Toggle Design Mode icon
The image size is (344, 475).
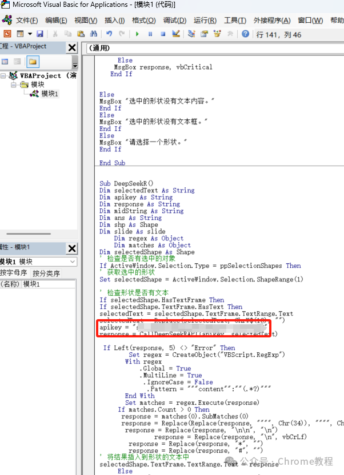click(176, 34)
